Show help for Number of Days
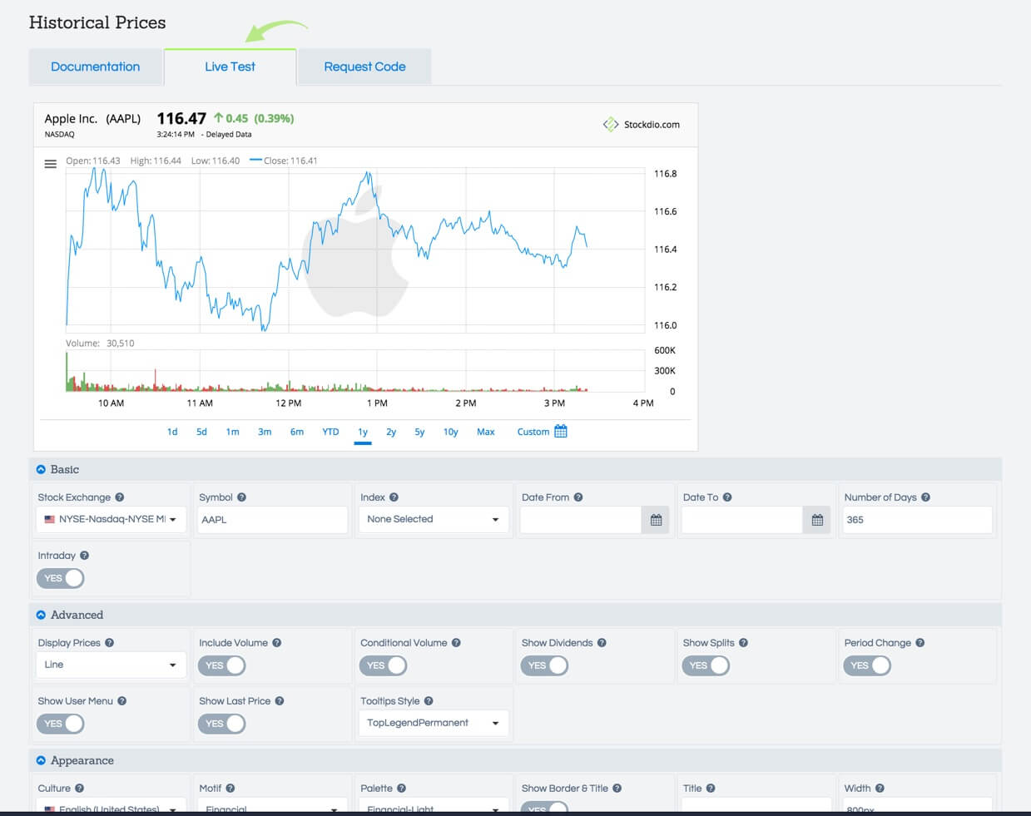Image resolution: width=1031 pixels, height=816 pixels. 925,497
